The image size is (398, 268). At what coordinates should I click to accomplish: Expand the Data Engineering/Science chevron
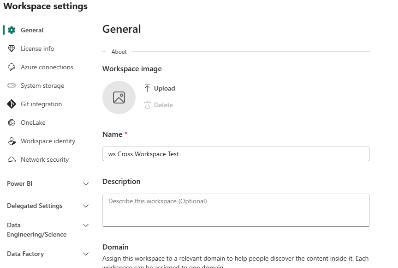[86, 225]
